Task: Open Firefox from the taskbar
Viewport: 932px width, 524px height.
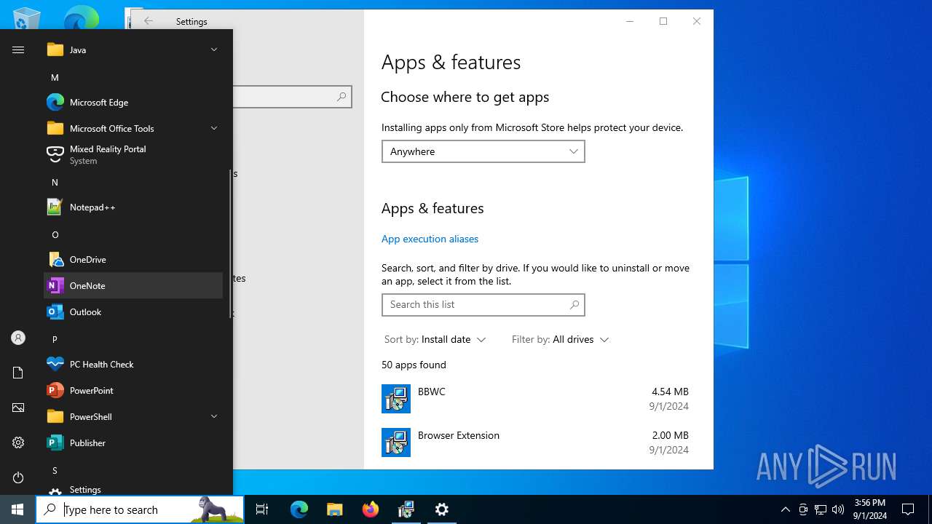Action: [370, 509]
